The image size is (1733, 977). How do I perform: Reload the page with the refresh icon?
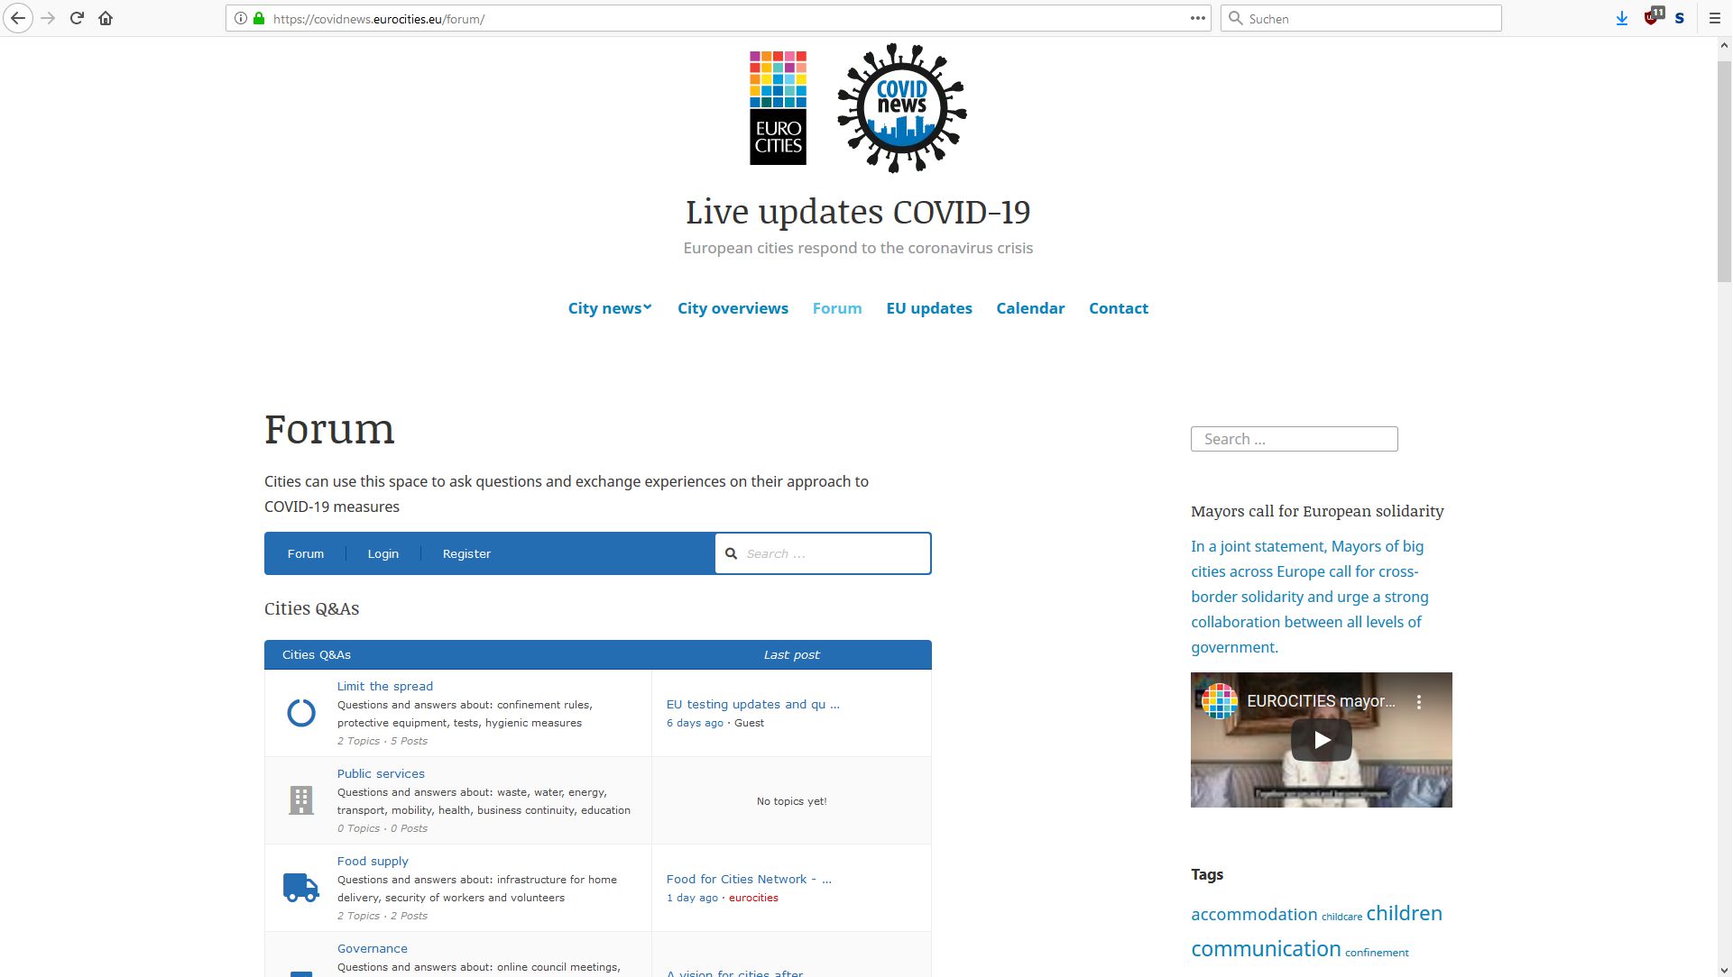(x=77, y=18)
